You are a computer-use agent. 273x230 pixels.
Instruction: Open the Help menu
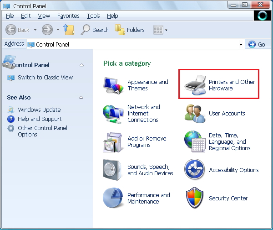tap(112, 16)
